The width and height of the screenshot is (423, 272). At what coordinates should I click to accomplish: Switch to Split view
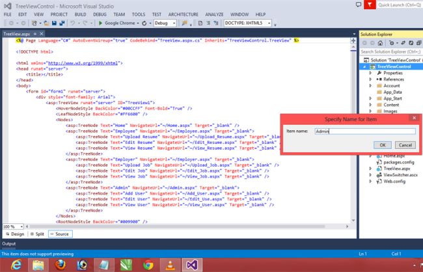coord(37,234)
